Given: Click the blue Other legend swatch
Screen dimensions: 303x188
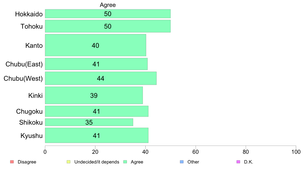Looking at the screenshot, I should click(x=182, y=162).
